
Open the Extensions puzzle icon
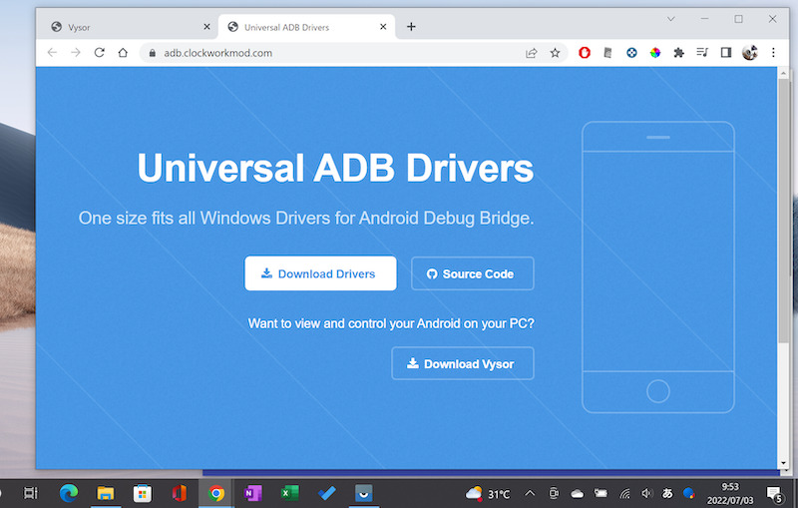679,53
